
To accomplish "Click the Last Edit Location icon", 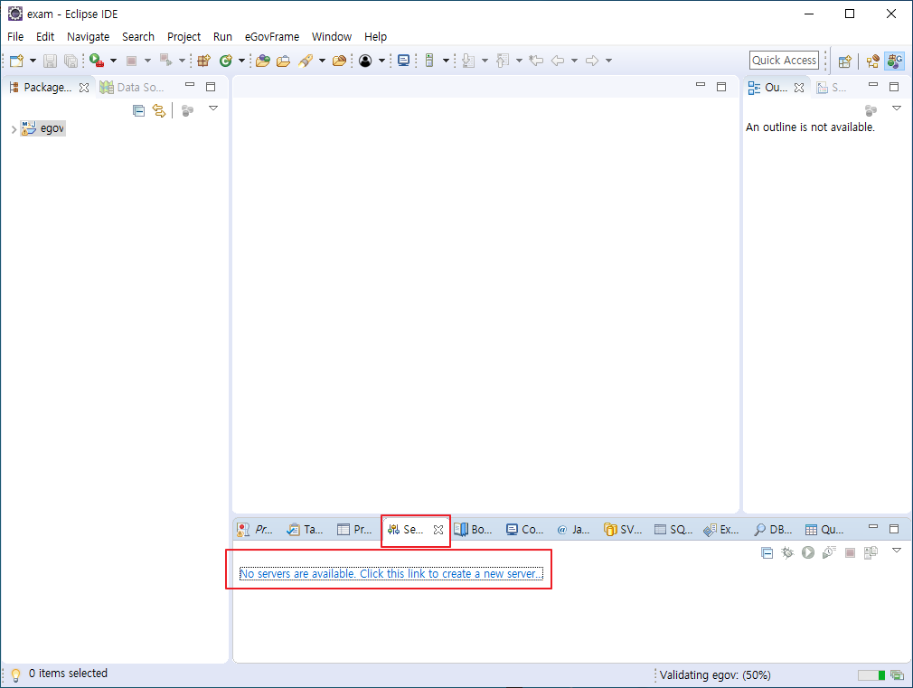I will click(536, 61).
